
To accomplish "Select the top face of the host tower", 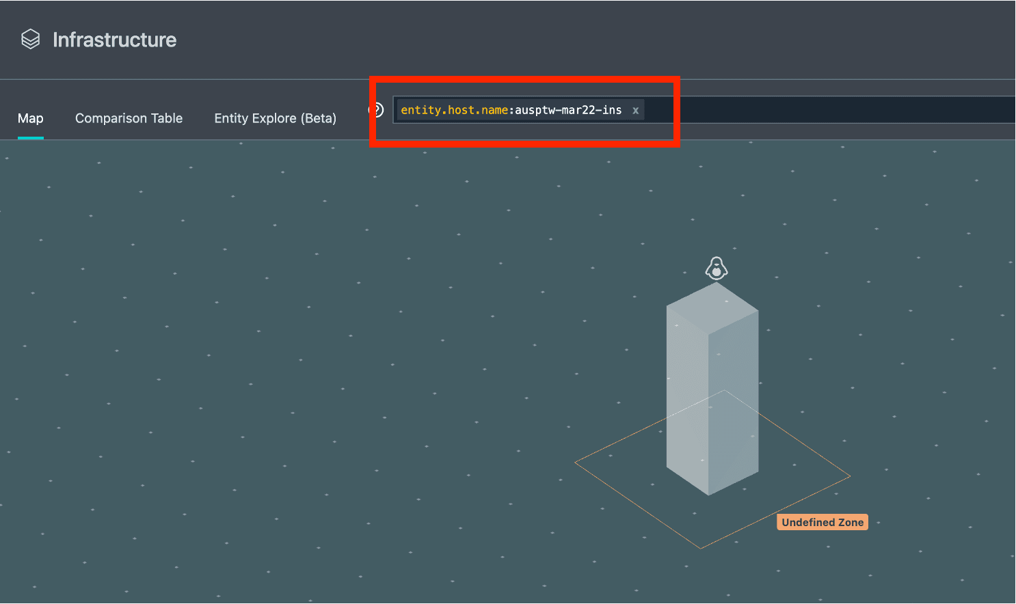I will click(x=712, y=307).
